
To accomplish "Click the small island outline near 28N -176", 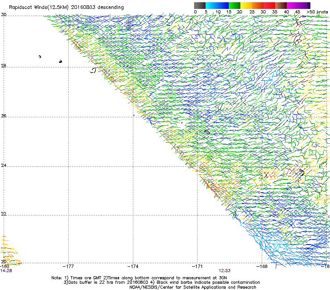I will pos(93,70).
